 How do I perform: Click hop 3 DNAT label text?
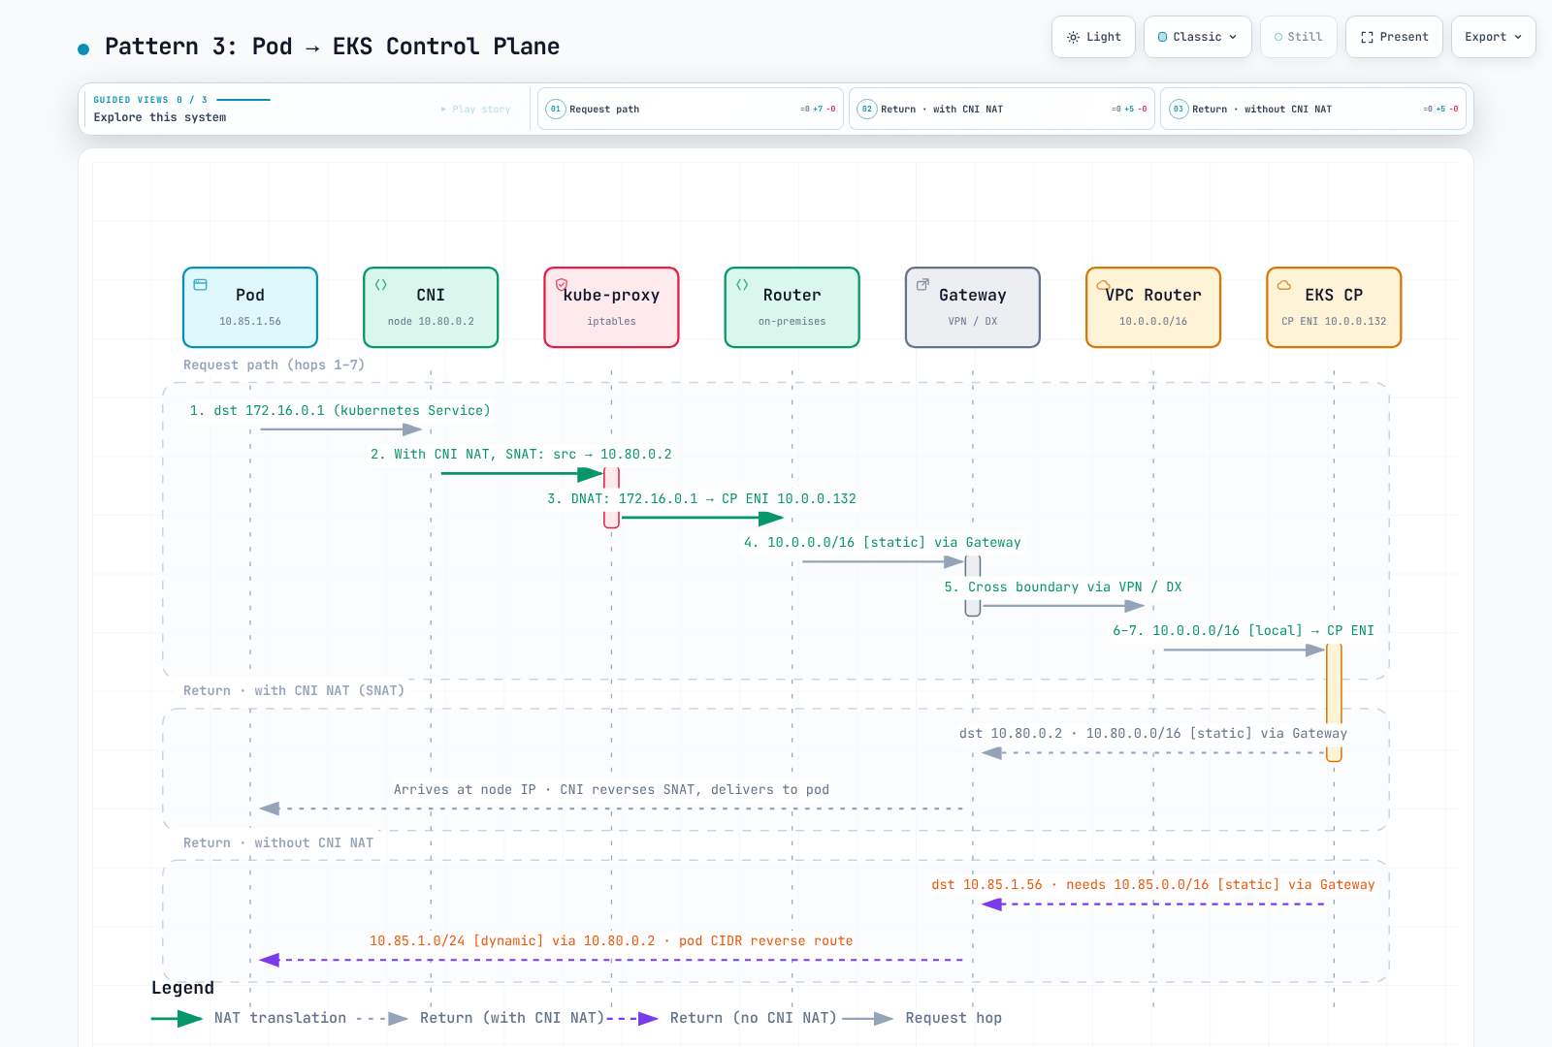[x=701, y=499]
